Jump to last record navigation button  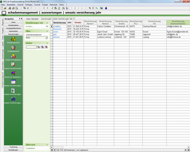[189, 150]
